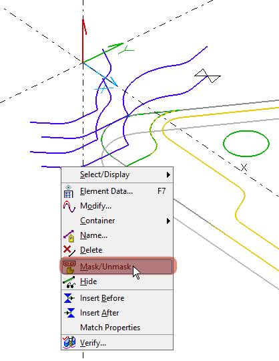Click the red X Delete icon
Image resolution: width=279 pixels, height=361 pixels.
69,251
